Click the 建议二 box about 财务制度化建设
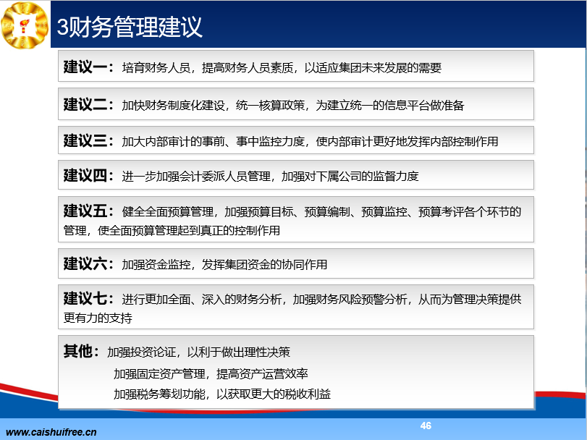Viewport: 587px width, 440px height. click(x=296, y=104)
